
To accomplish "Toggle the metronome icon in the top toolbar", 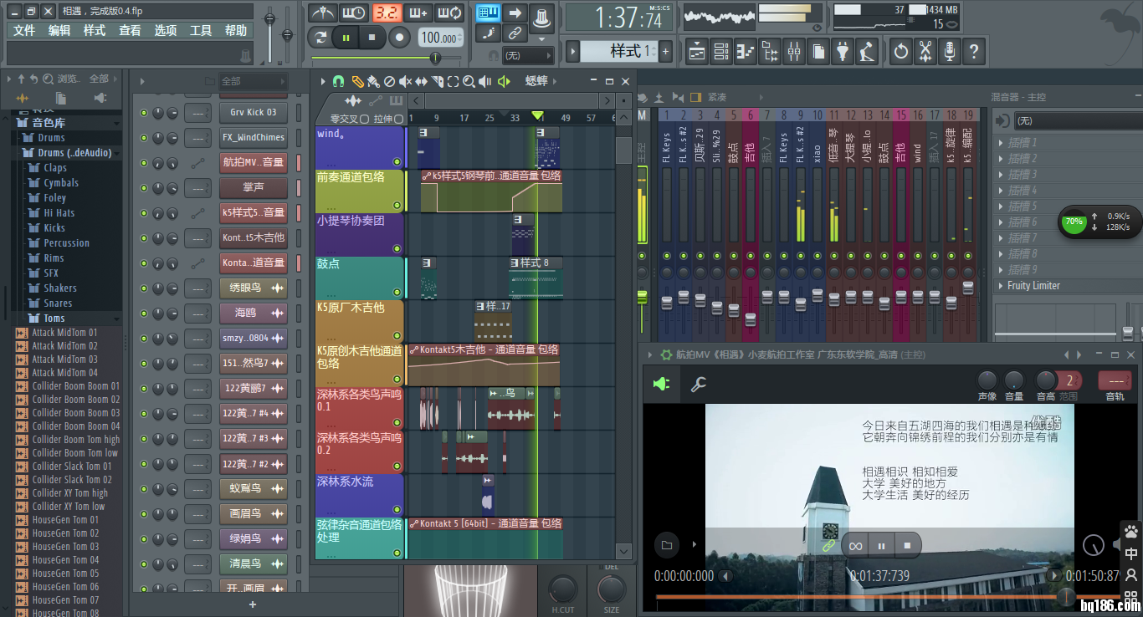I will click(322, 13).
